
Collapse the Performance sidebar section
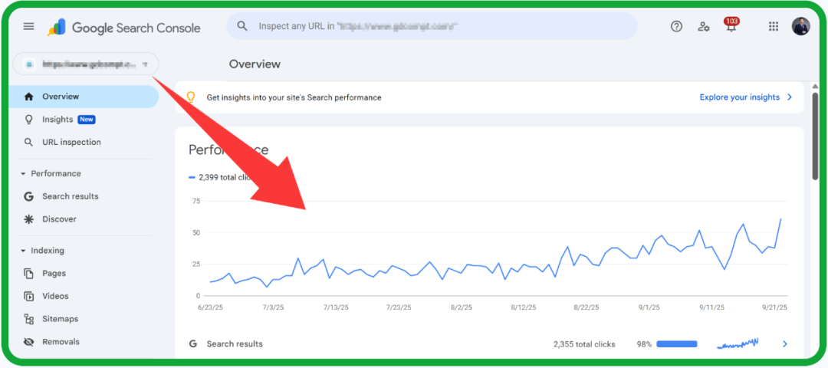click(24, 174)
